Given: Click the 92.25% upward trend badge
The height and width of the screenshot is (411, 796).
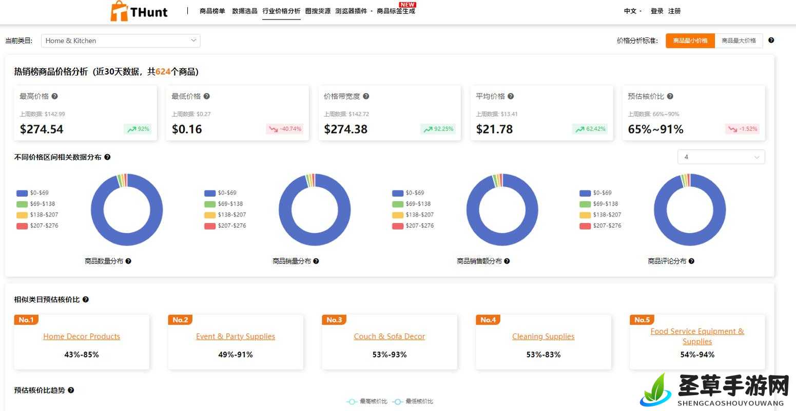Looking at the screenshot, I should (x=438, y=129).
